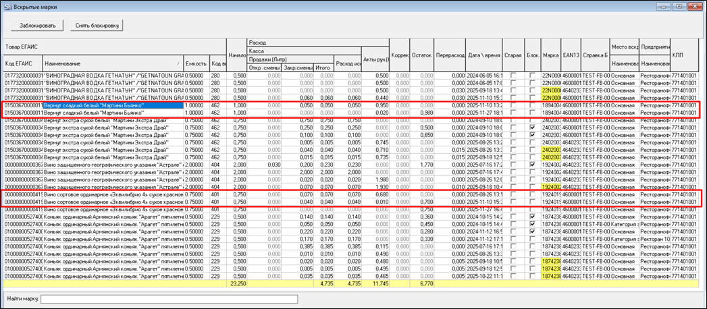
Task: Toggle Блок. checkbox in the first table row
Action: [532, 75]
